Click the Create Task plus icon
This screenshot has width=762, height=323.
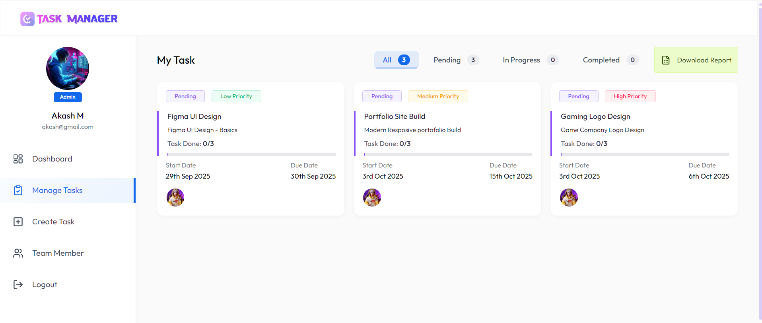tap(18, 222)
